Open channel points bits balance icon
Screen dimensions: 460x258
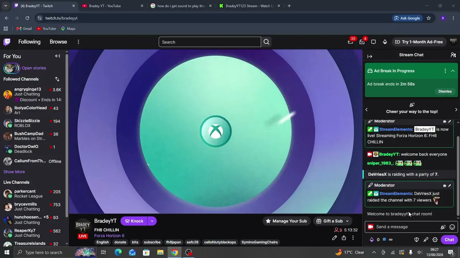372,240
